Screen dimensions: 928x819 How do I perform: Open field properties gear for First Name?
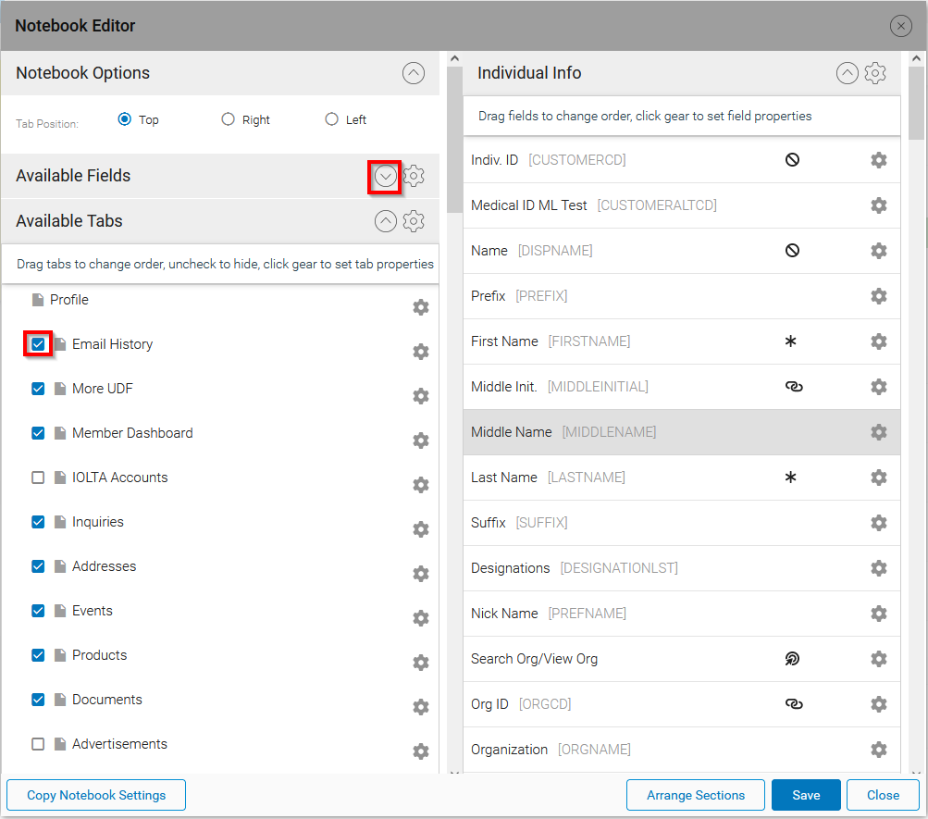coord(879,341)
